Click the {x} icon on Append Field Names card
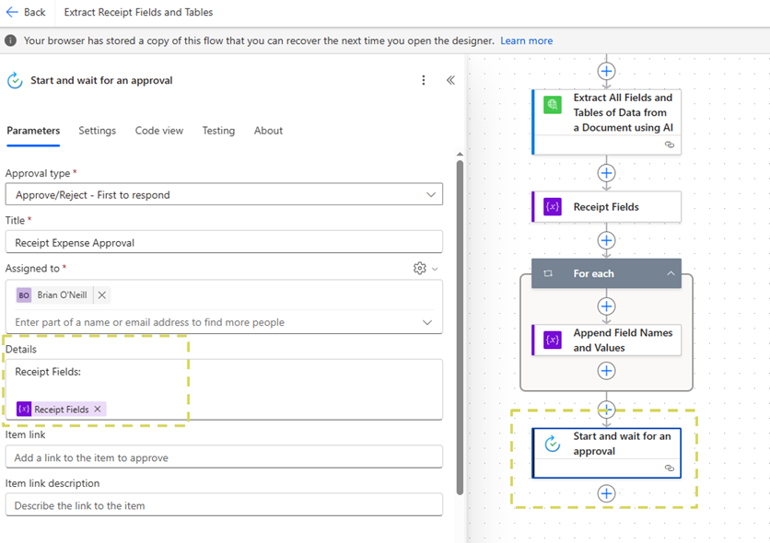Image resolution: width=770 pixels, height=543 pixels. click(x=551, y=340)
